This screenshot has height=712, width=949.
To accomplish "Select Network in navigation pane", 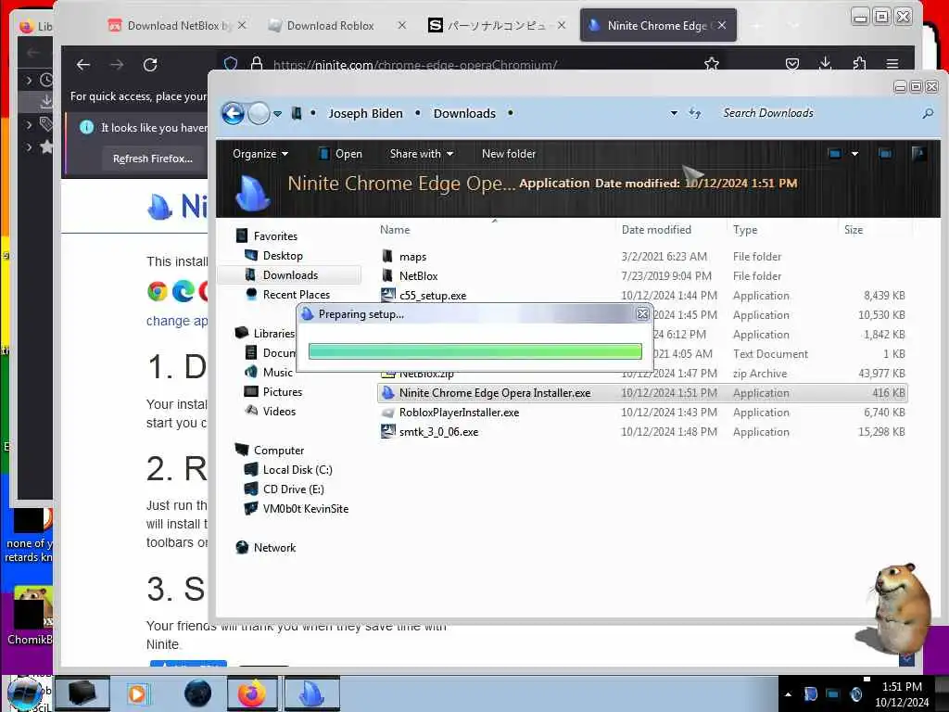I will tap(274, 547).
